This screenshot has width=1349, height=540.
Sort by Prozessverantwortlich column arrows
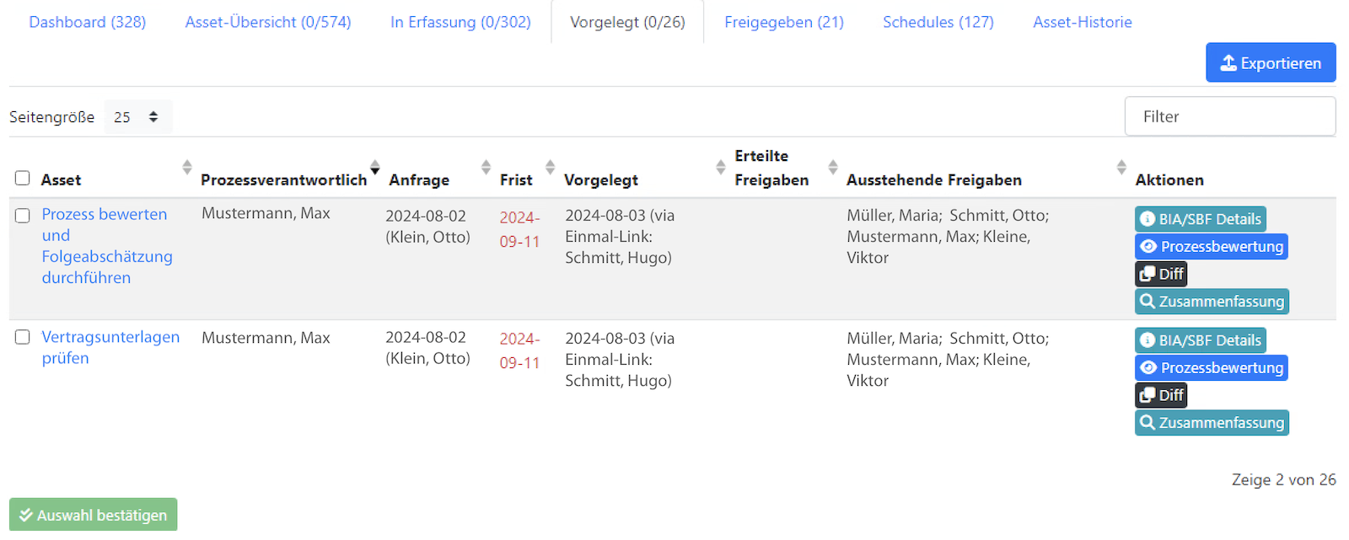click(375, 167)
